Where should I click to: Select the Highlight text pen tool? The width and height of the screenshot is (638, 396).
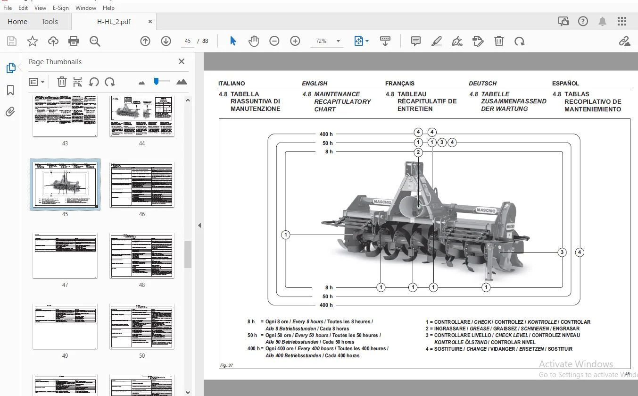[x=437, y=41]
